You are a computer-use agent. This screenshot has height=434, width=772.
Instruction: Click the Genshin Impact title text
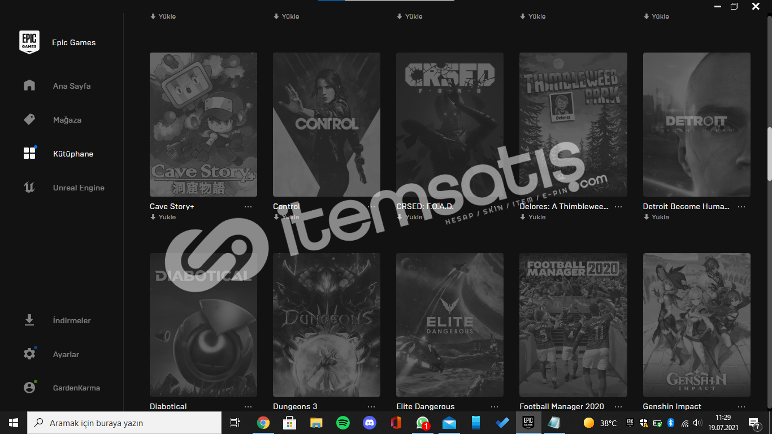672,406
